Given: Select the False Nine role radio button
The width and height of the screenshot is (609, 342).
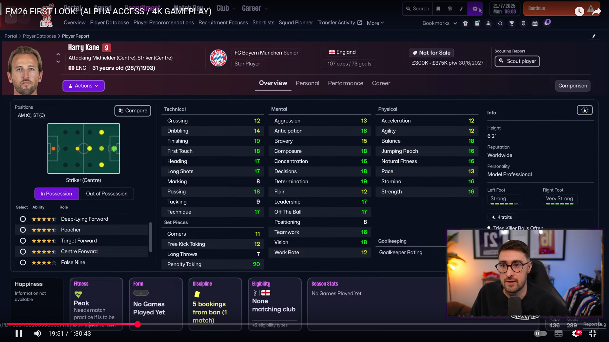Looking at the screenshot, I should tap(23, 263).
